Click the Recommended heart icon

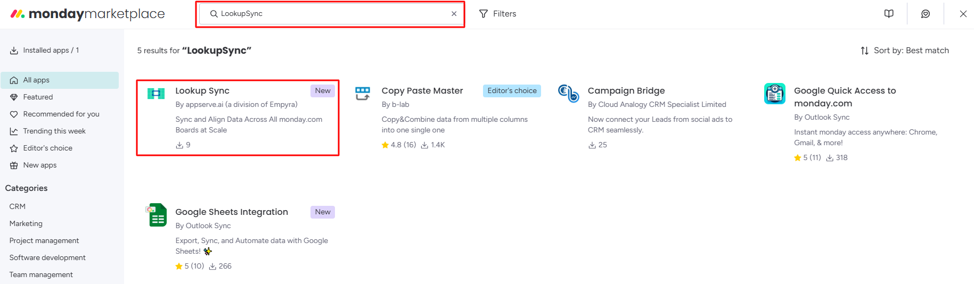[14, 114]
